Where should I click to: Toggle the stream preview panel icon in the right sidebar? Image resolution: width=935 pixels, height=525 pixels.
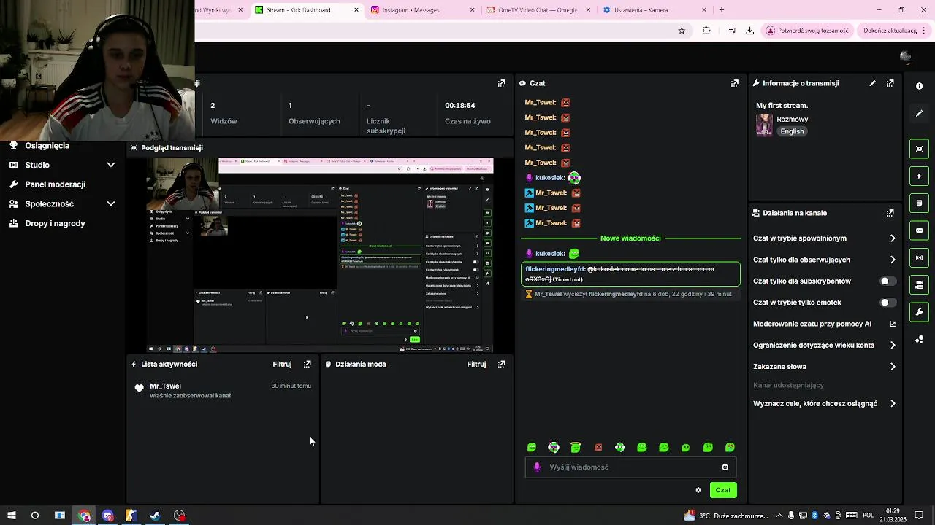tap(919, 149)
